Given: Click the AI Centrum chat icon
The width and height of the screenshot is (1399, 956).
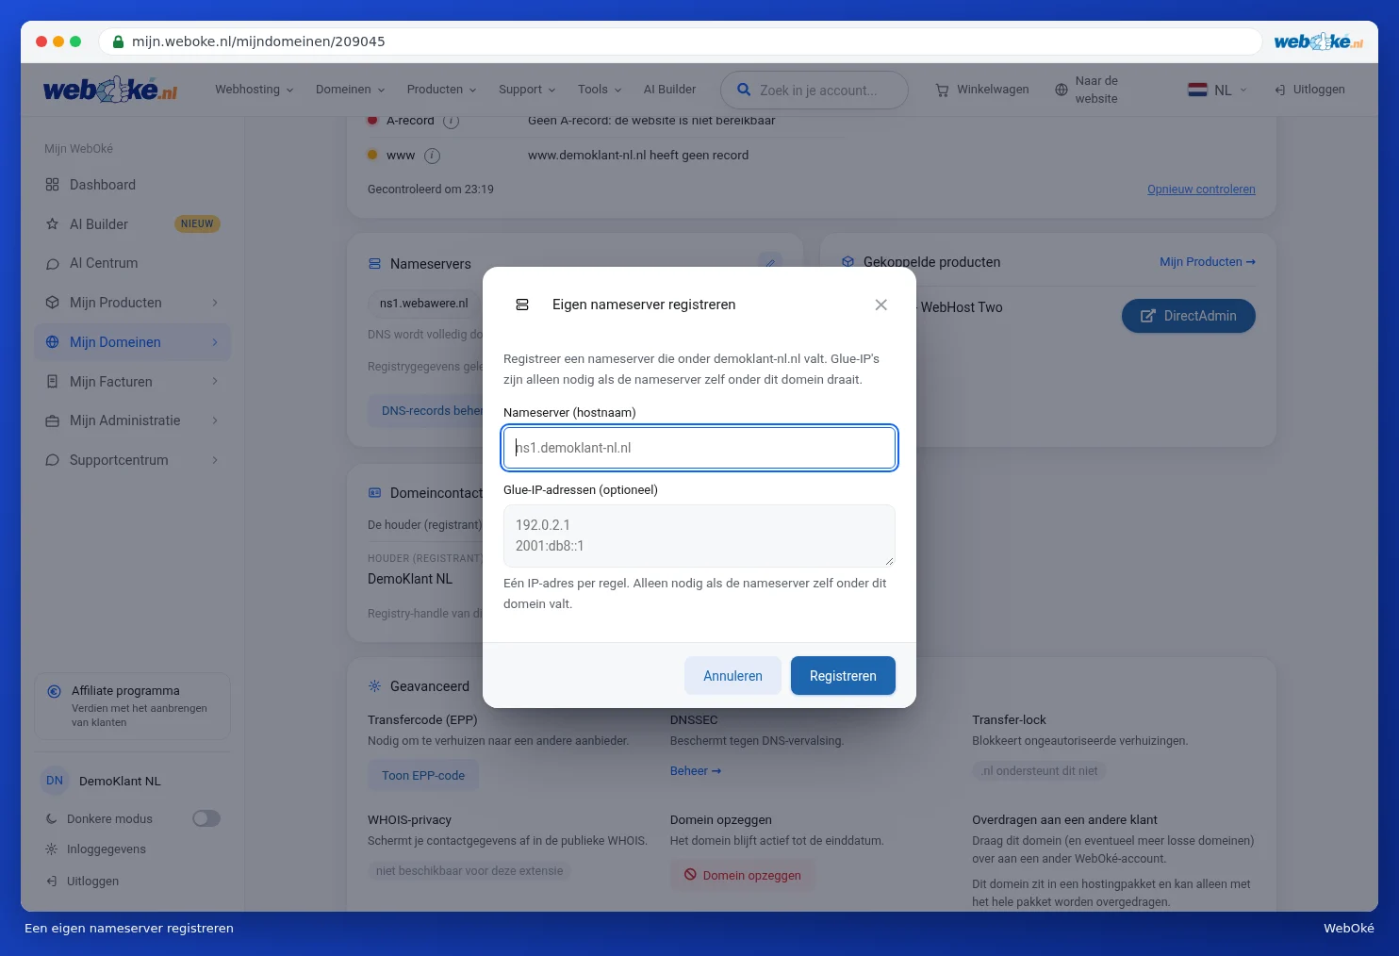Looking at the screenshot, I should (52, 264).
